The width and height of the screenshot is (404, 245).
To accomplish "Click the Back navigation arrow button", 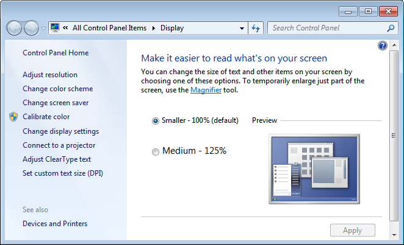I will [x=14, y=28].
